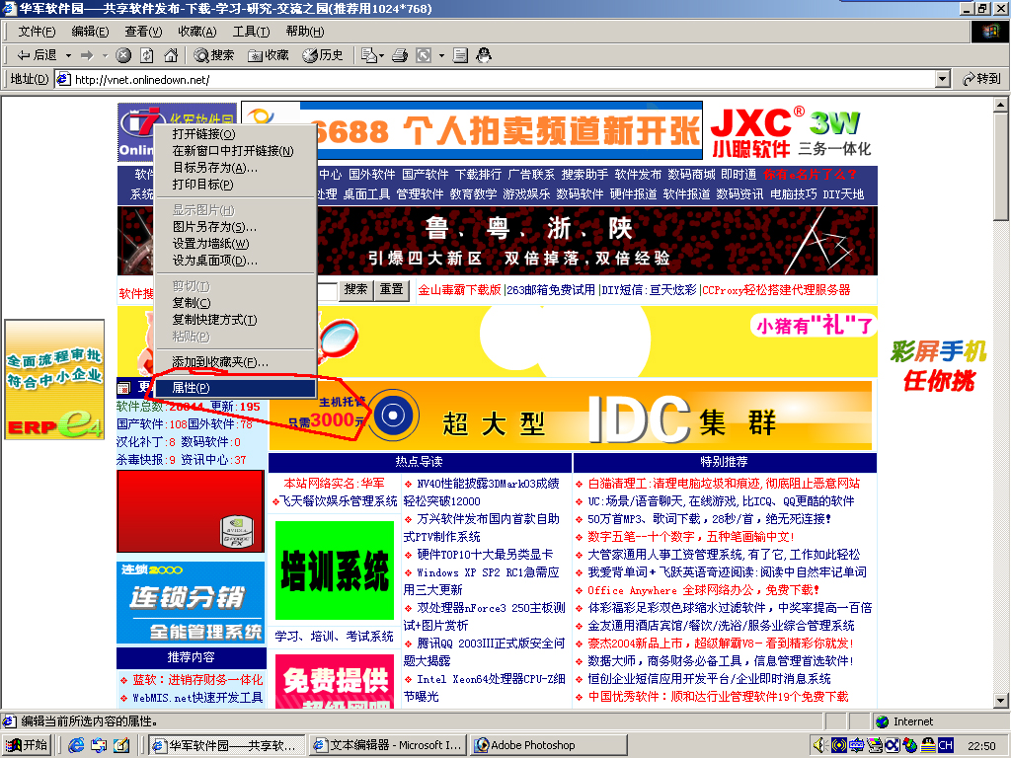Launch Internet Explorer from quick launch
This screenshot has width=1011, height=758.
pyautogui.click(x=76, y=745)
